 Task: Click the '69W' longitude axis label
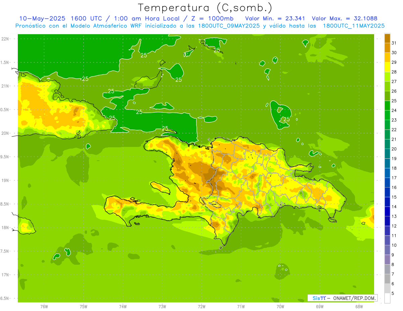320,307
